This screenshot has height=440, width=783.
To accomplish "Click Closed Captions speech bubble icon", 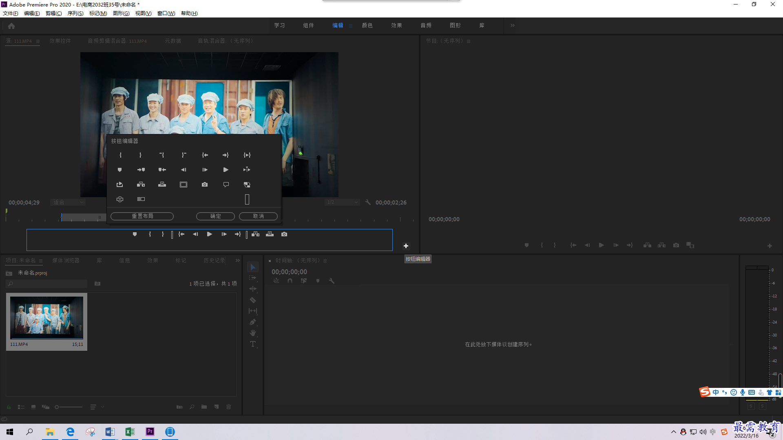I will [x=226, y=185].
